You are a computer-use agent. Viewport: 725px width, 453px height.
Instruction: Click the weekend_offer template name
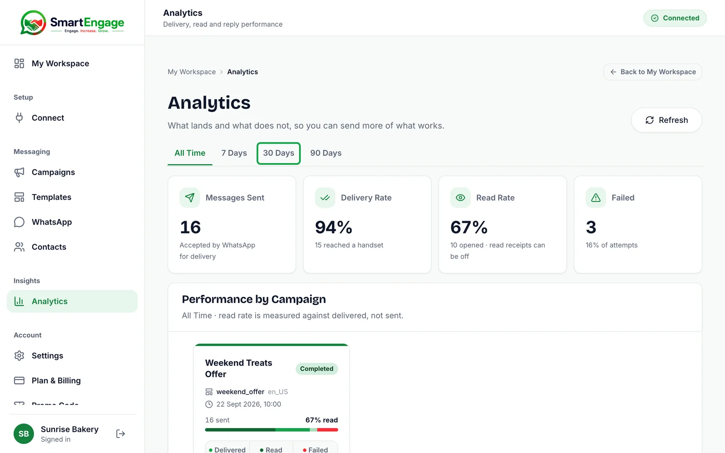(240, 392)
